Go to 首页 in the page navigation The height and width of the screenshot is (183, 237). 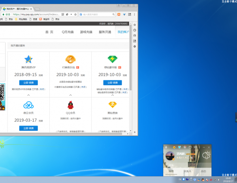pos(49,32)
